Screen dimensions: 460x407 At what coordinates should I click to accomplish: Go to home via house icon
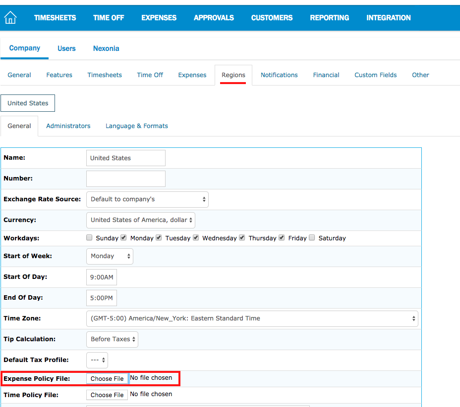click(x=10, y=17)
